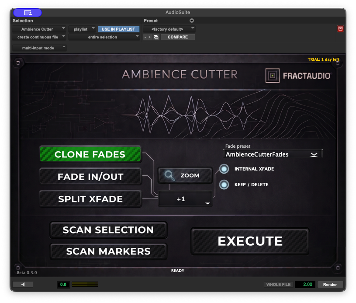
Task: Toggle WHOLE FILE option
Action: (278, 284)
